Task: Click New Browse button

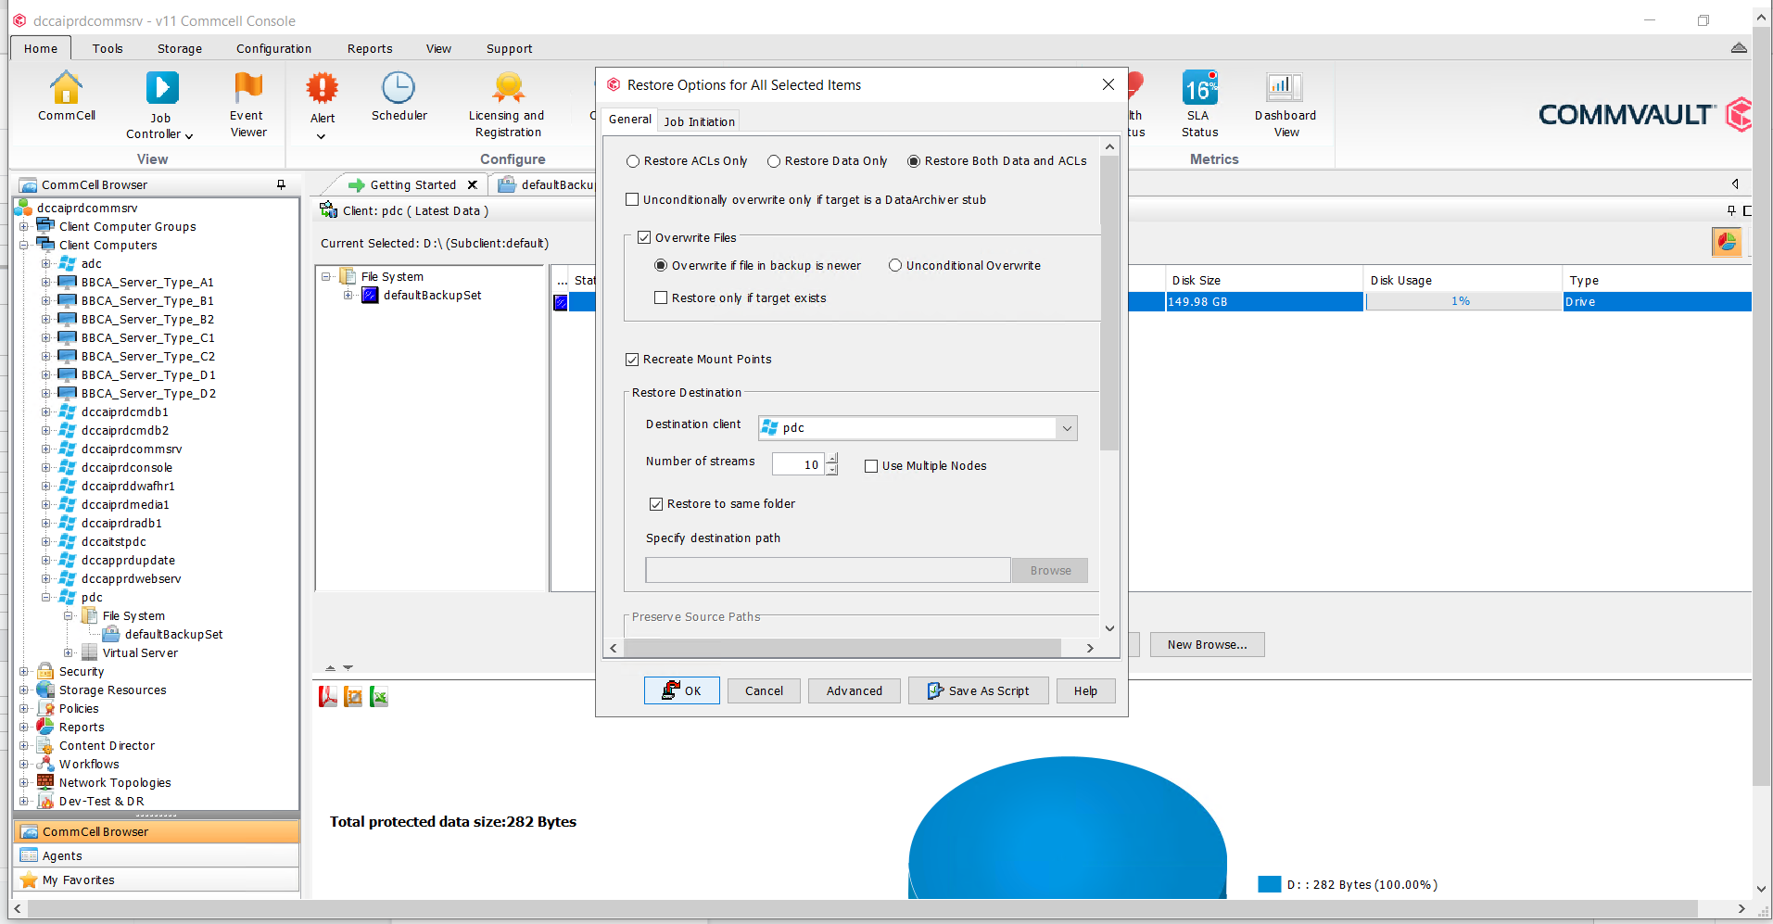Action: click(x=1207, y=645)
